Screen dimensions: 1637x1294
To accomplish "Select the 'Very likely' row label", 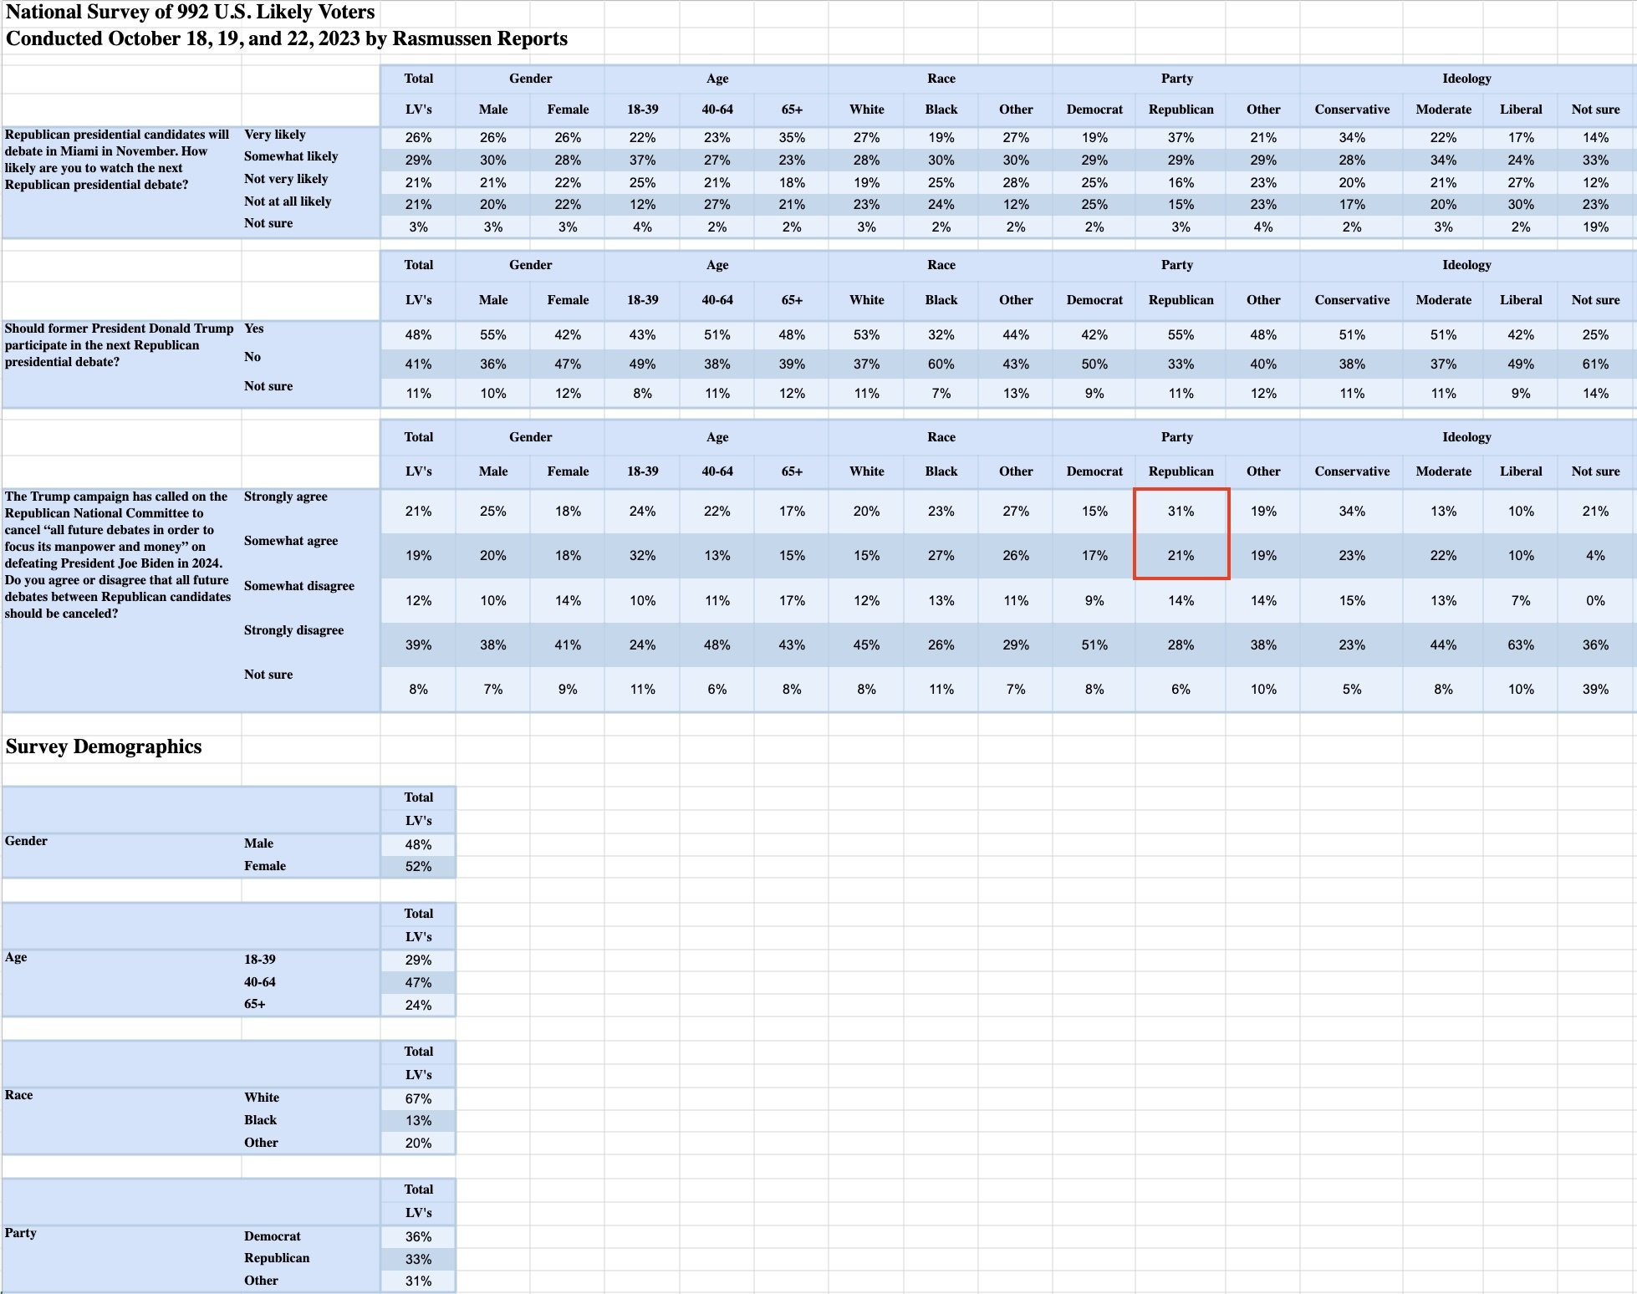I will pos(275,135).
